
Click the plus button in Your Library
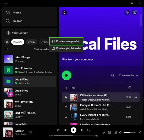pos(52,33)
